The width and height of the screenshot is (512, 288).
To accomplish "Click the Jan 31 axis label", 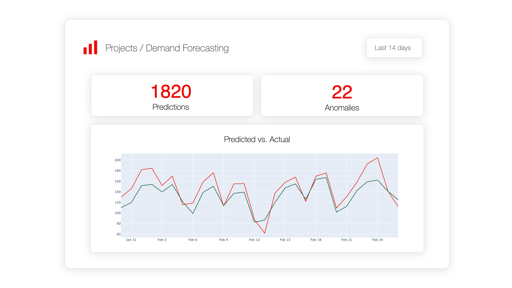I will [x=131, y=240].
